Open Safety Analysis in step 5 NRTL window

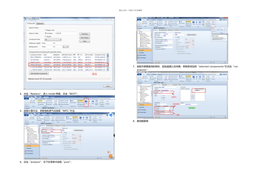pos(29,151)
